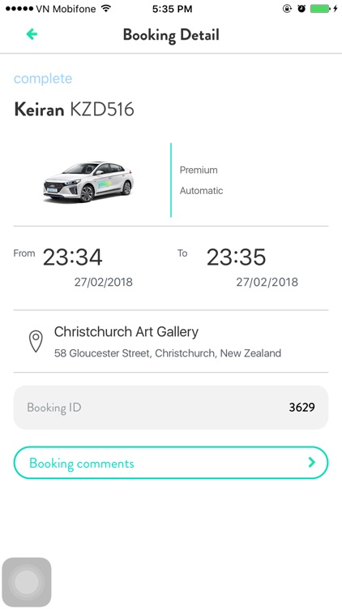This screenshot has height=609, width=342.
Task: Open Booking comments
Action: pos(171,463)
